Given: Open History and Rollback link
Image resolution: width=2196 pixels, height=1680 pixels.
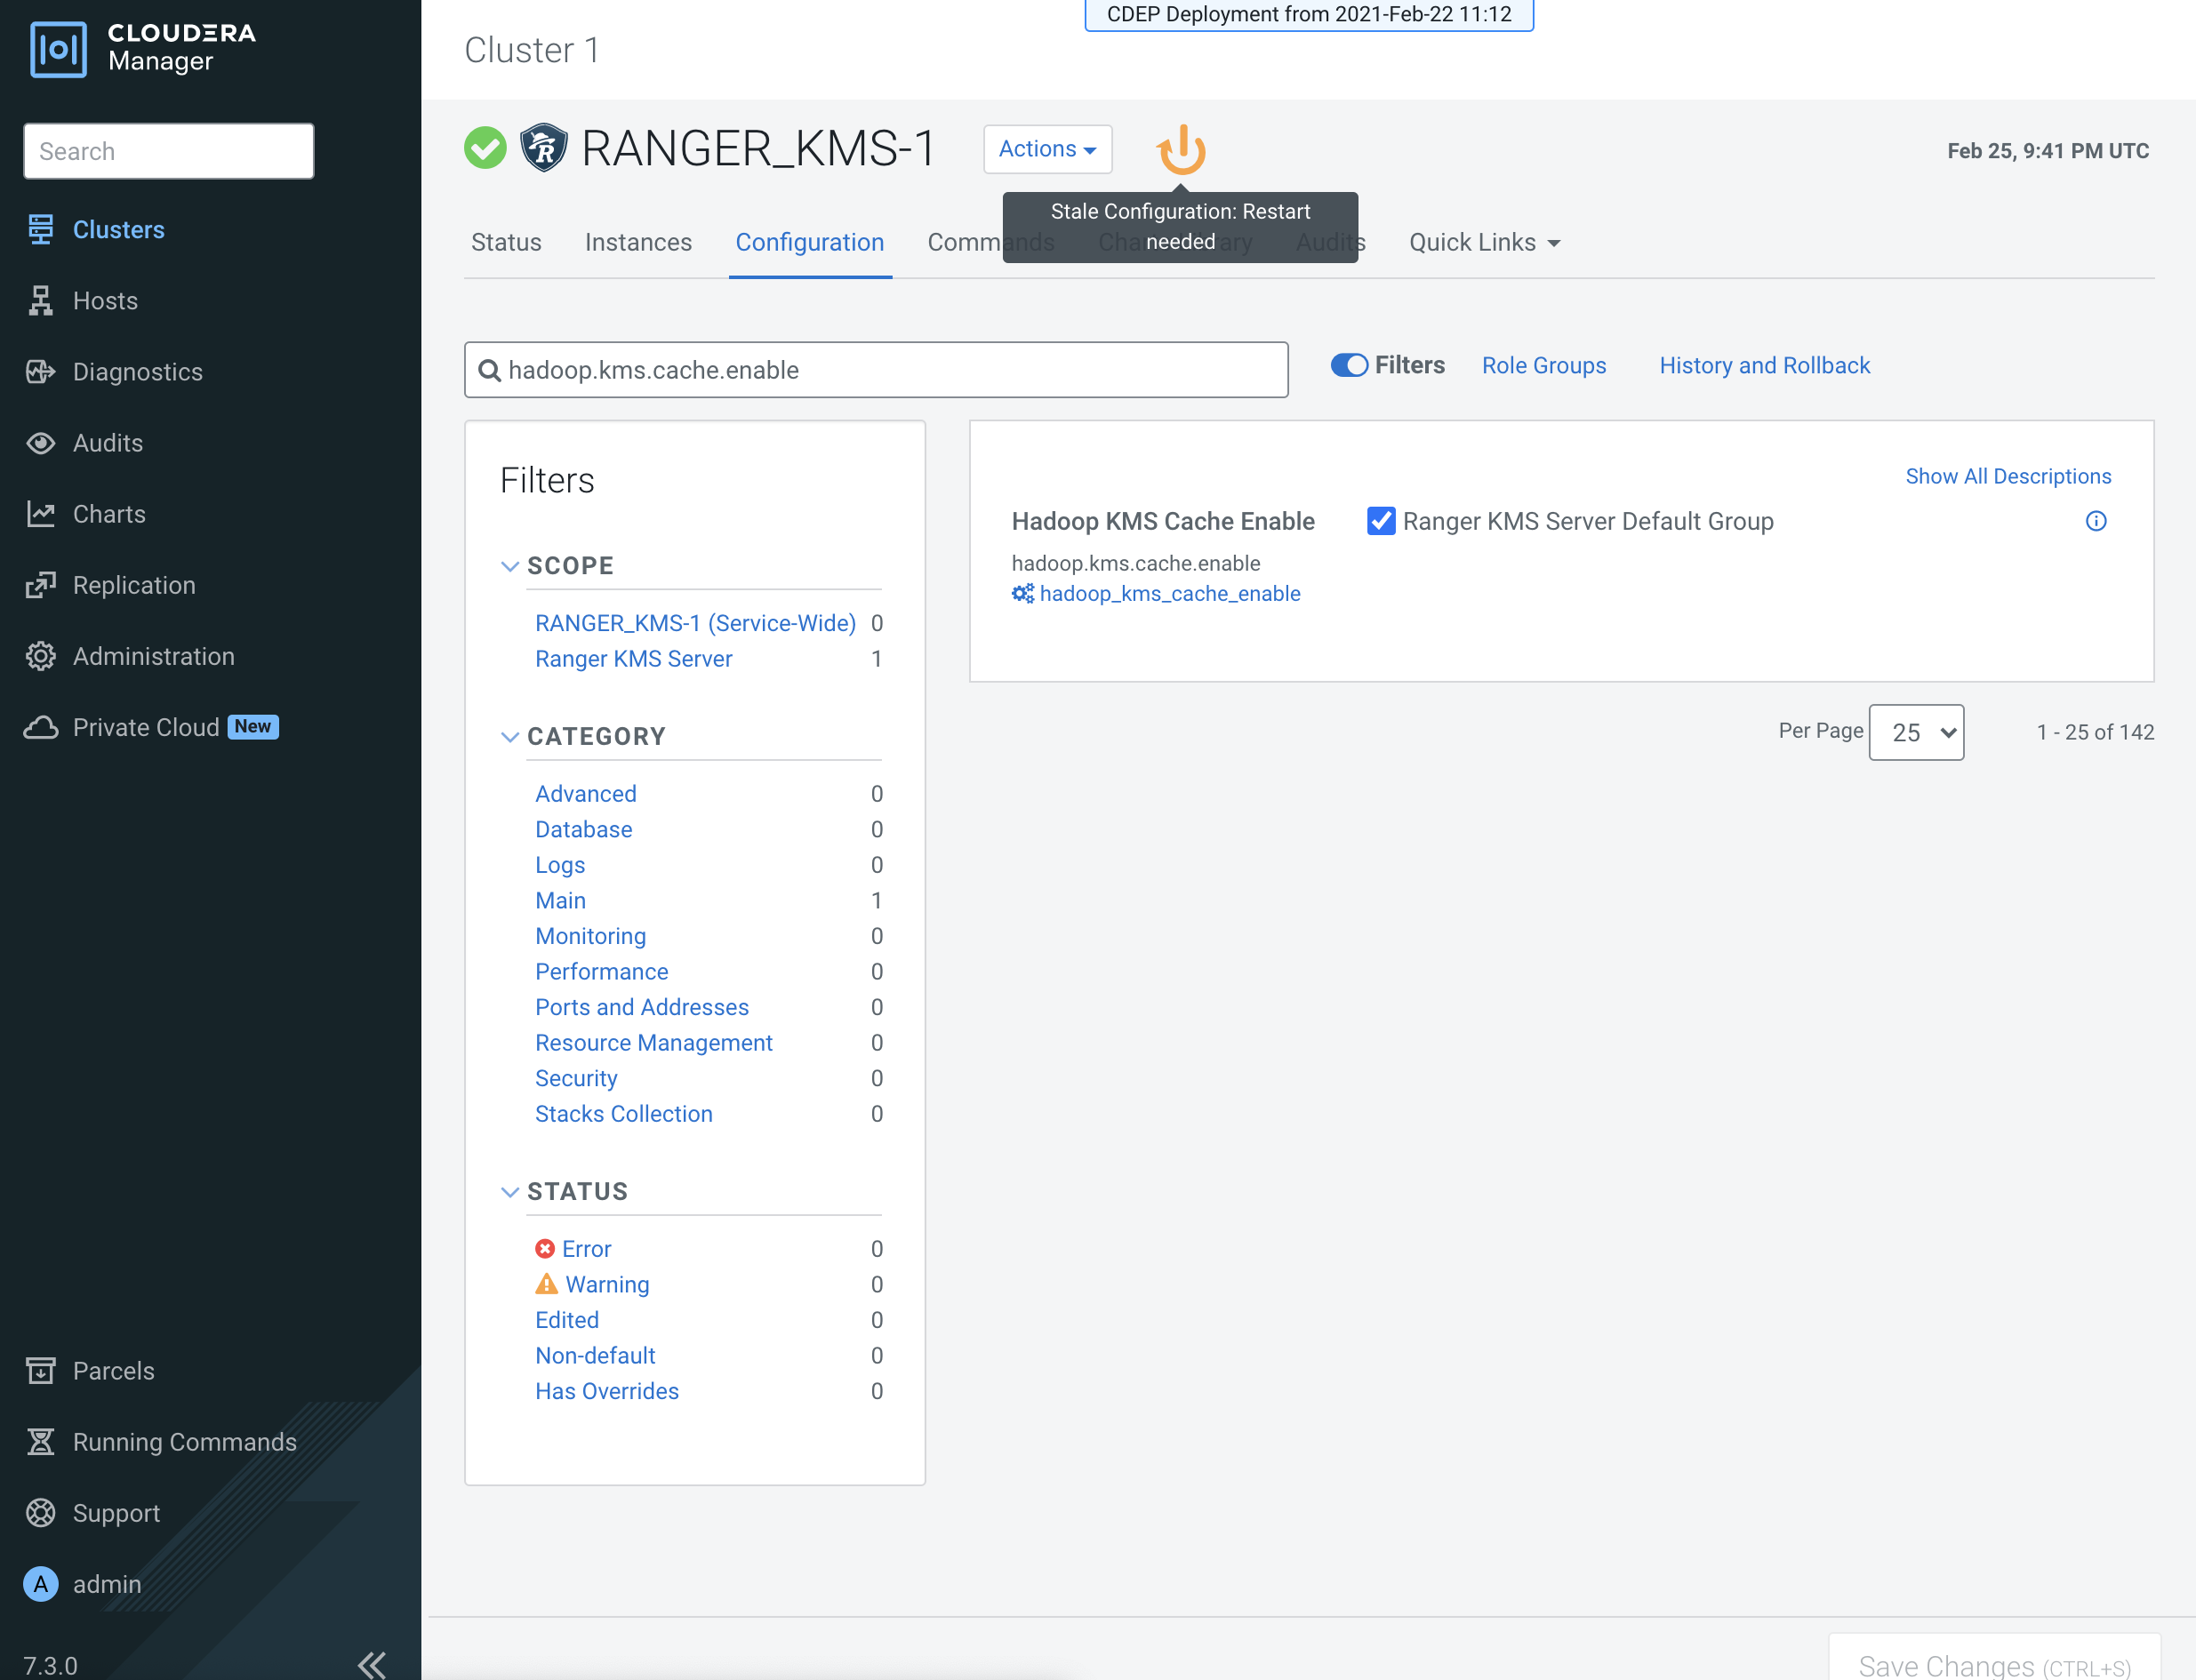Looking at the screenshot, I should click(1764, 365).
